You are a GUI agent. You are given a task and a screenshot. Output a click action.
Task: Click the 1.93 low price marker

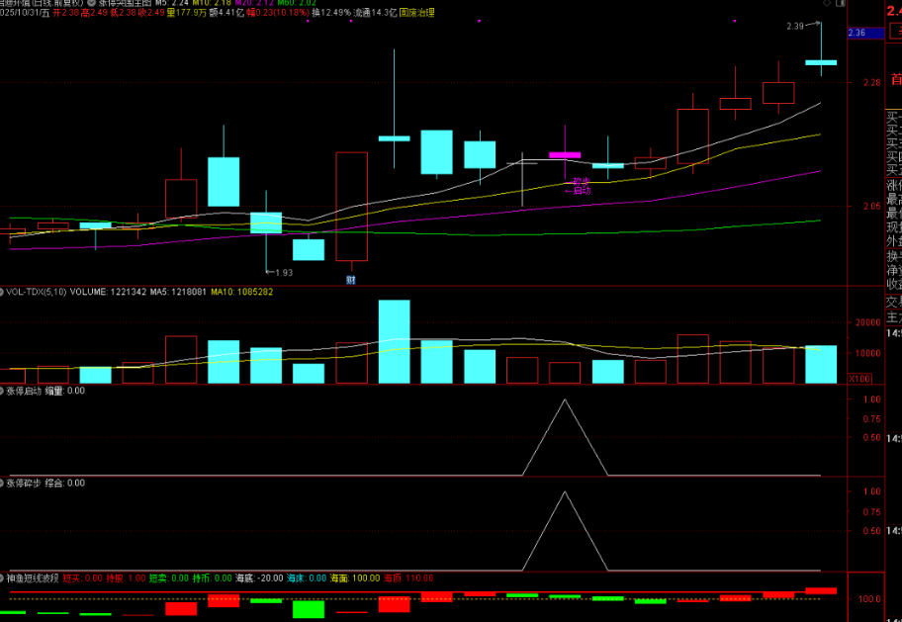[x=281, y=272]
